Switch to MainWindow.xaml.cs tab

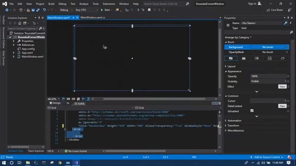(x=92, y=18)
